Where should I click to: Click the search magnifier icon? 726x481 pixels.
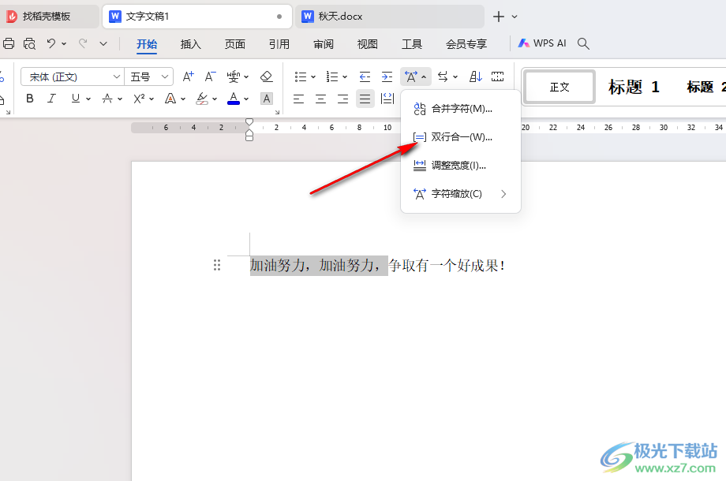click(x=583, y=43)
